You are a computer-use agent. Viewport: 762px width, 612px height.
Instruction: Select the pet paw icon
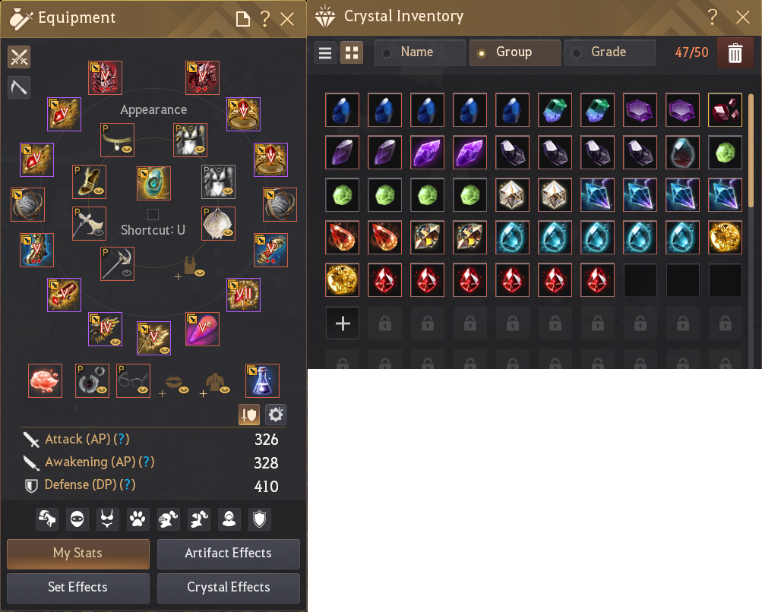[x=138, y=519]
